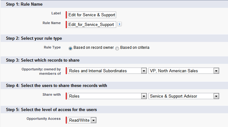Open the Roles and Internal Subordinates dropdown
This screenshot has height=127, width=228.
pyautogui.click(x=107, y=71)
